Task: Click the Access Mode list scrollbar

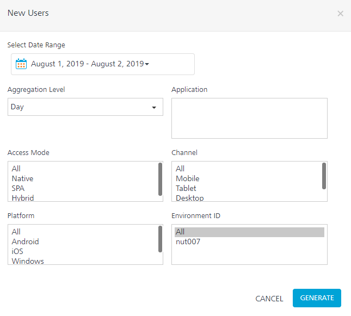Action: click(160, 178)
